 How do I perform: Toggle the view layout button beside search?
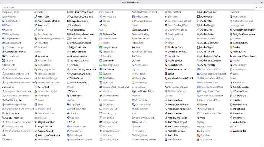click(x=257, y=8)
